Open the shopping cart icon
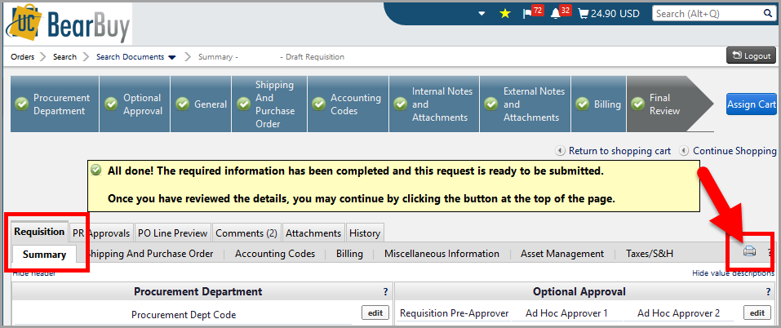Screen dimensions: 781x328 coord(583,14)
